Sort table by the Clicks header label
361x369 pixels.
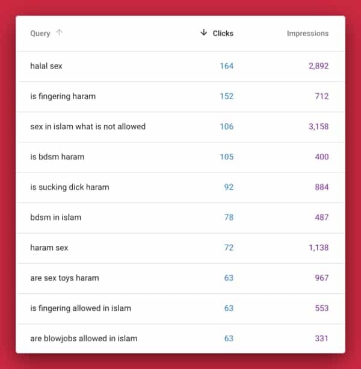pyautogui.click(x=223, y=34)
